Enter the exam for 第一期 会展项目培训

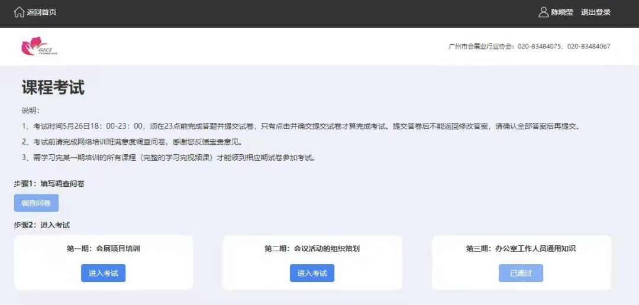(x=103, y=273)
